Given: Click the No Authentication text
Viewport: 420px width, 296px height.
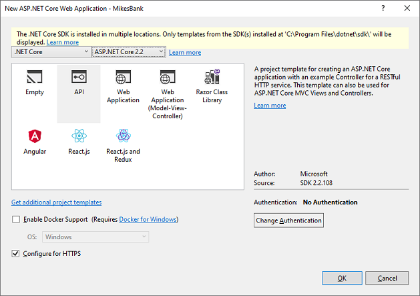Looking at the screenshot, I should click(x=330, y=202).
